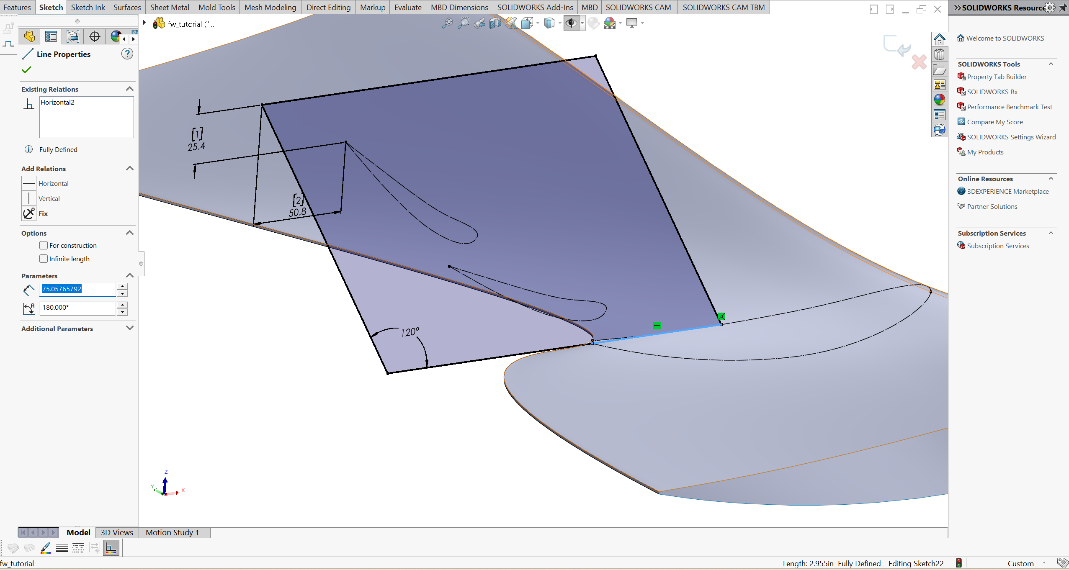1069x570 pixels.
Task: Click the line length parameter field
Action: [x=77, y=289]
